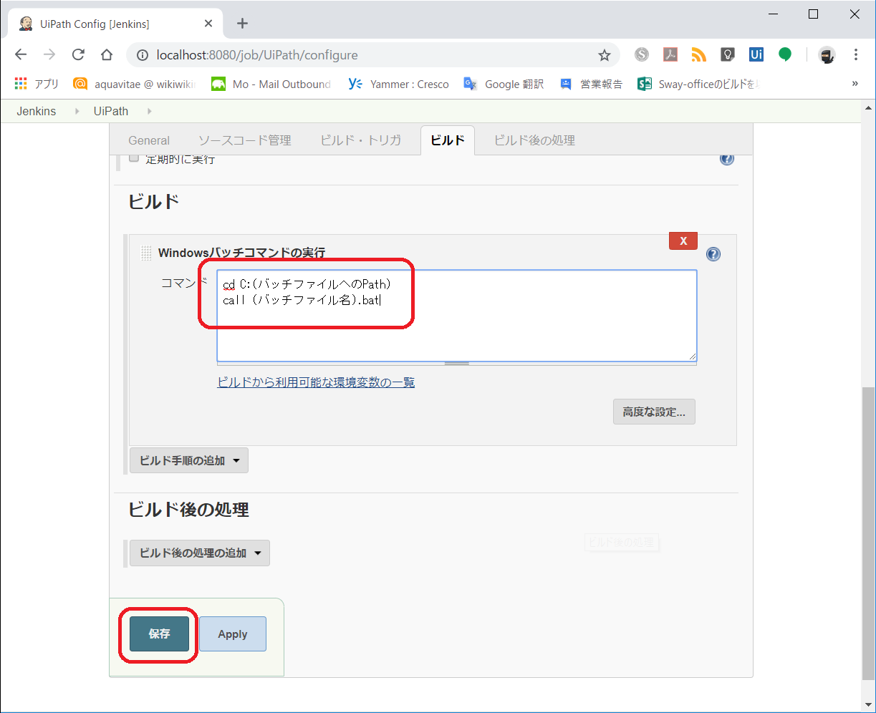The image size is (876, 713).
Task: Go to the Jenkins breadcrumb link
Action: [x=37, y=111]
